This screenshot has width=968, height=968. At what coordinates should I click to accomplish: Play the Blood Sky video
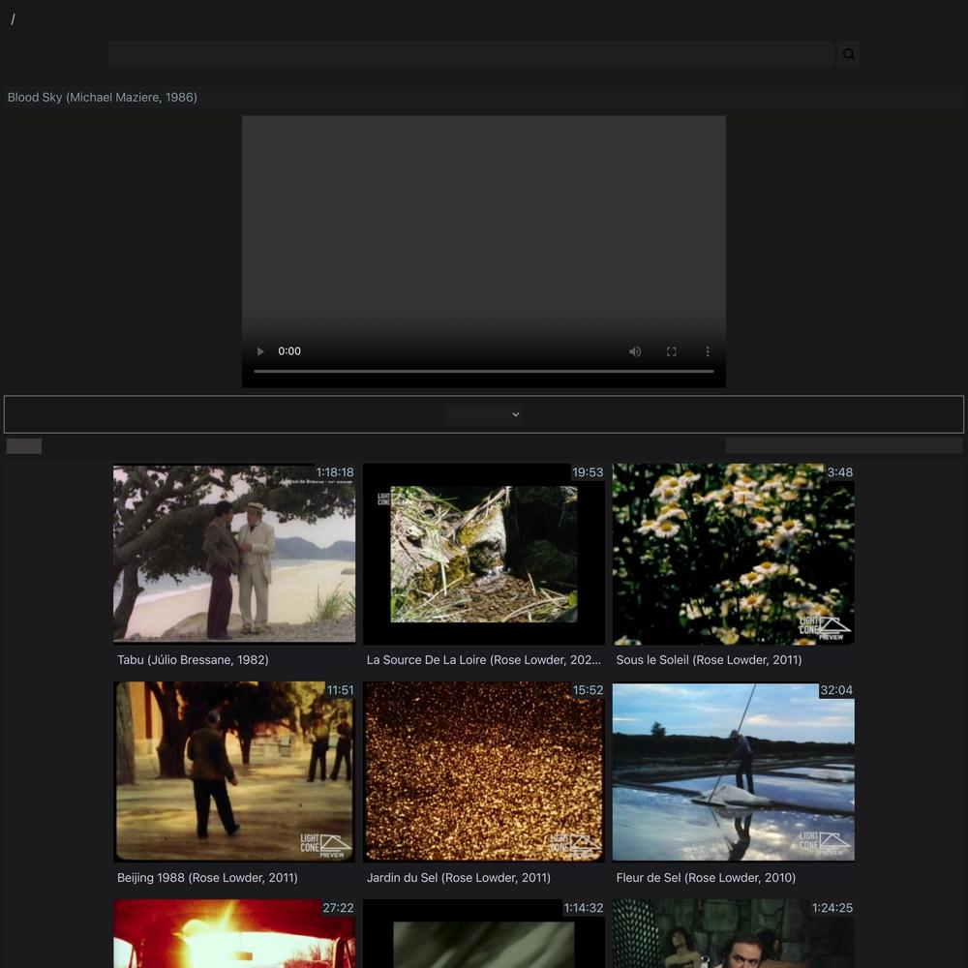point(260,351)
